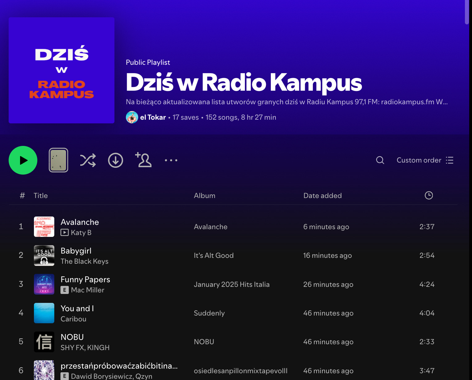472x380 pixels.
Task: Open the three-dot more options menu
Action: click(x=171, y=160)
